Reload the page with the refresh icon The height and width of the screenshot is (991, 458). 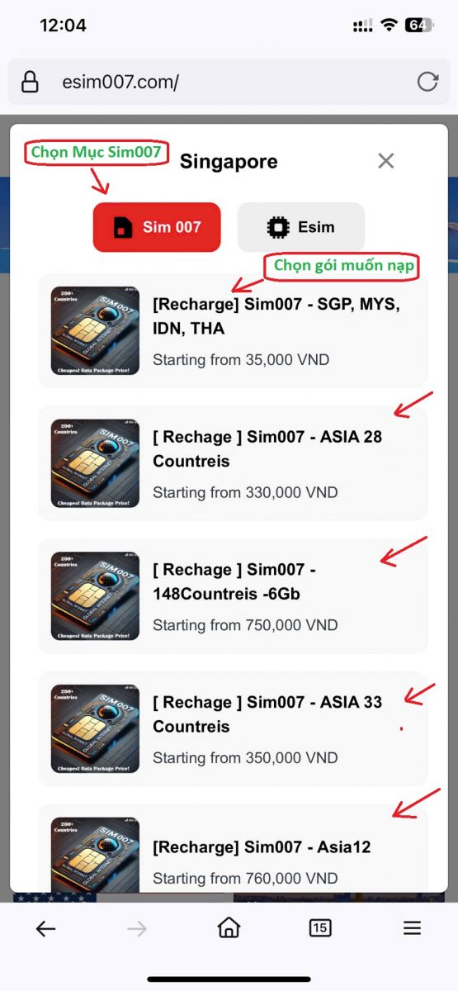pyautogui.click(x=427, y=81)
